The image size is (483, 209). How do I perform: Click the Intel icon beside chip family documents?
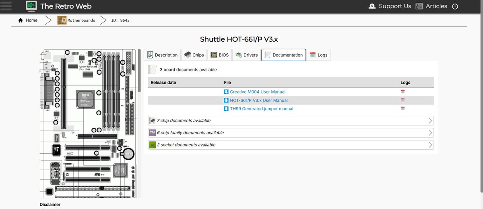152,132
